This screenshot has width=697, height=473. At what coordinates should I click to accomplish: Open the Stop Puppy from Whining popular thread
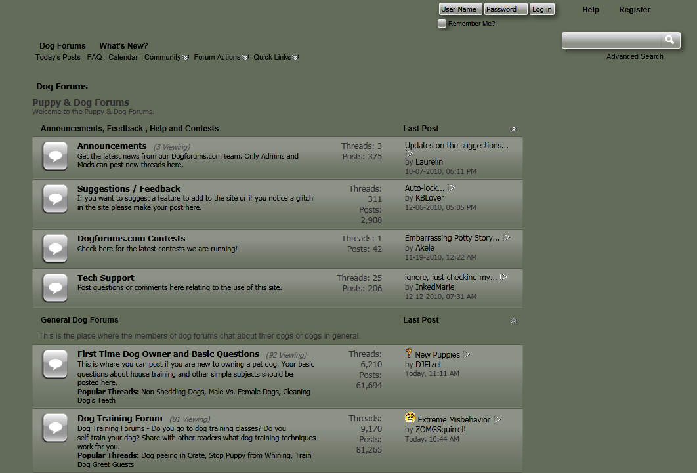click(250, 455)
